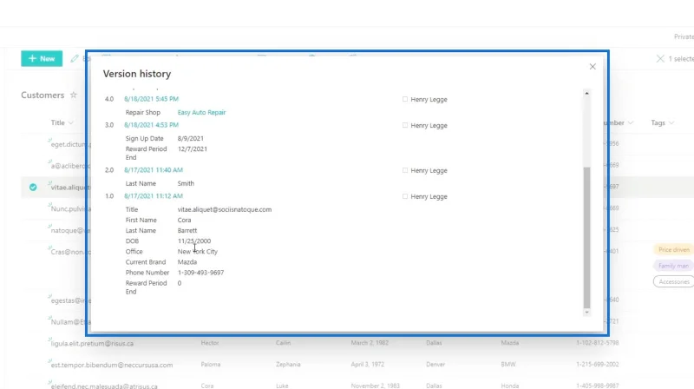Screen dimensions: 694x389
Task: Click the March 2, 1982 date cell
Action: tap(370, 343)
